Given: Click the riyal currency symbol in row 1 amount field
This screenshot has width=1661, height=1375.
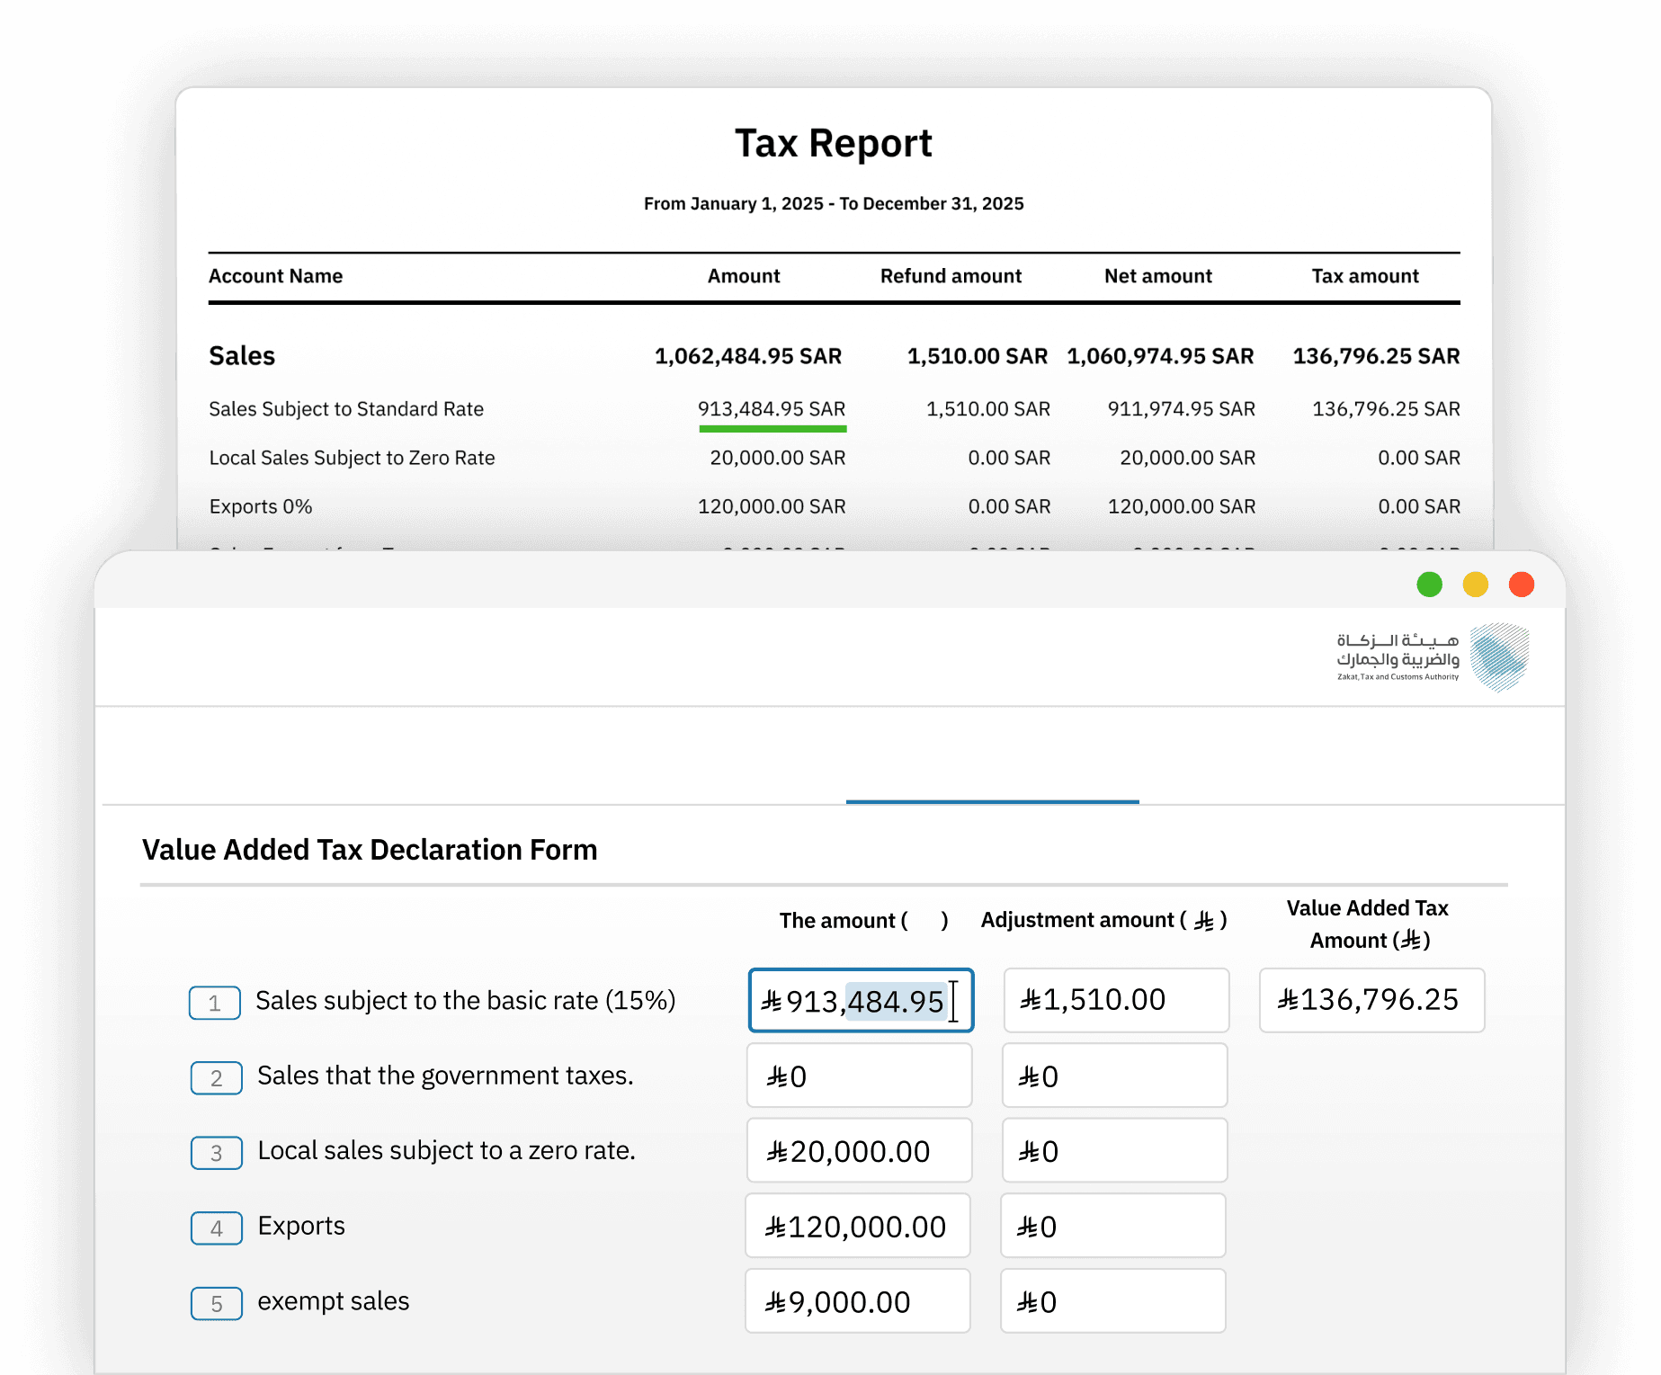Looking at the screenshot, I should click(773, 1000).
